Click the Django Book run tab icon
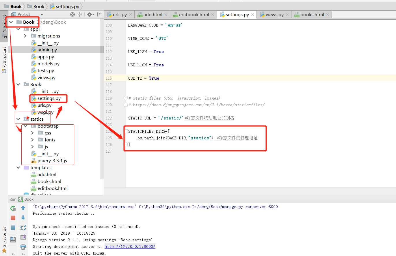The width and height of the screenshot is (396, 256). coord(21,199)
